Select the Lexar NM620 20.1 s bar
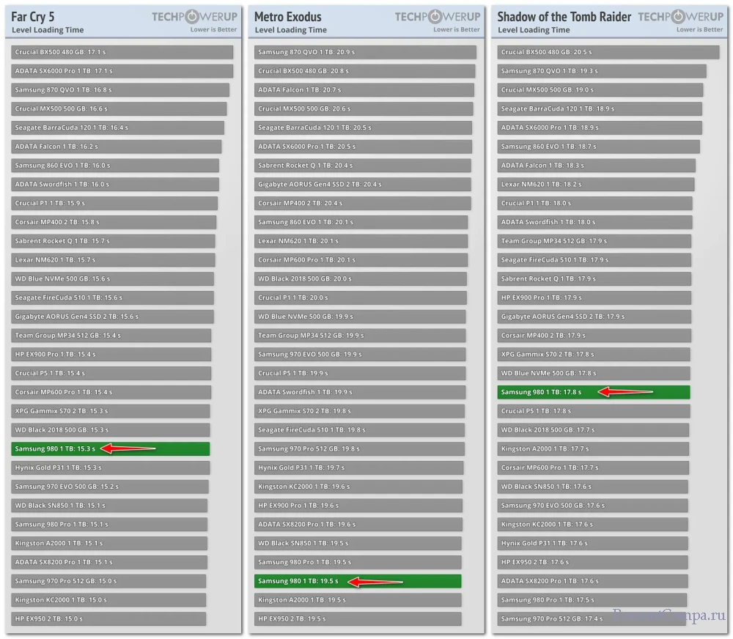Image resolution: width=733 pixels, height=639 pixels. [361, 241]
